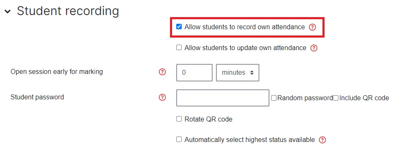Open help for automatically select highest status
Screen dimensions: 406x157
pyautogui.click(x=322, y=140)
